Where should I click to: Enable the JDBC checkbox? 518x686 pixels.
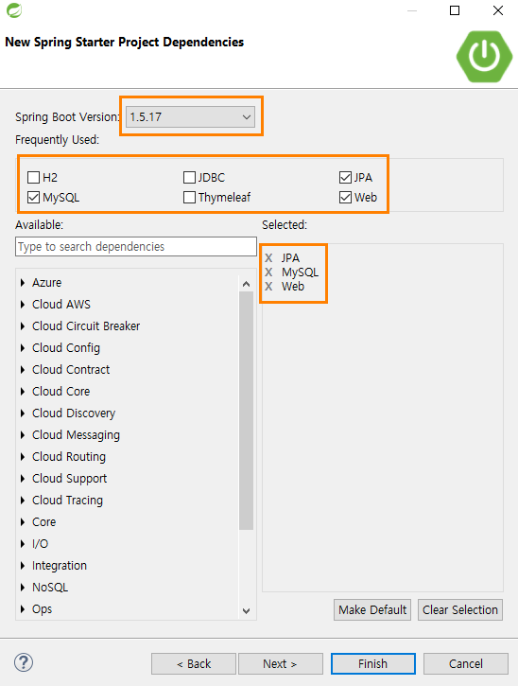tap(189, 177)
